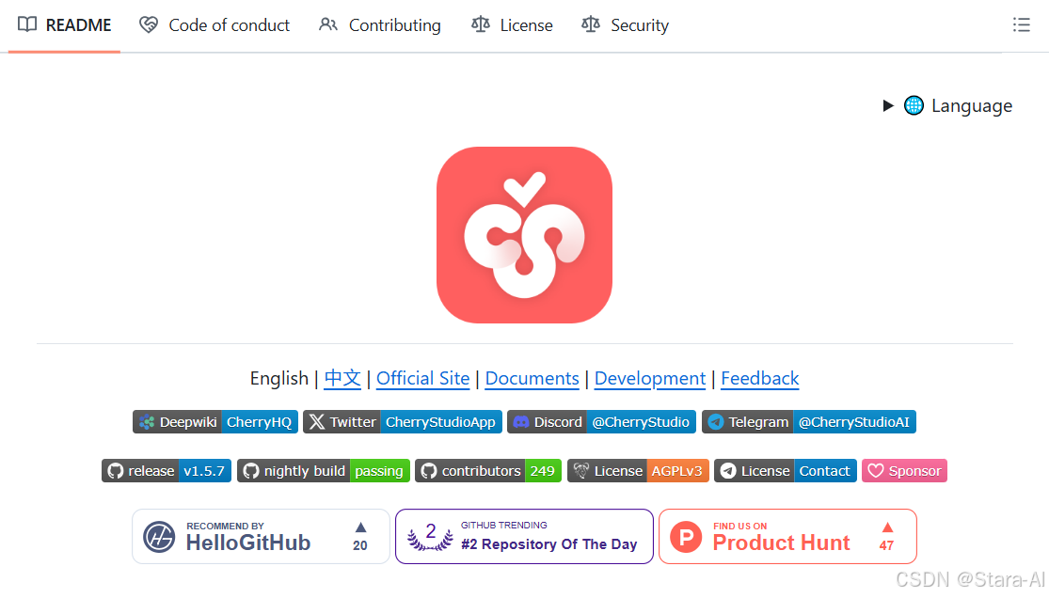
Task: Switch to the Code of conduct tab
Action: click(215, 25)
